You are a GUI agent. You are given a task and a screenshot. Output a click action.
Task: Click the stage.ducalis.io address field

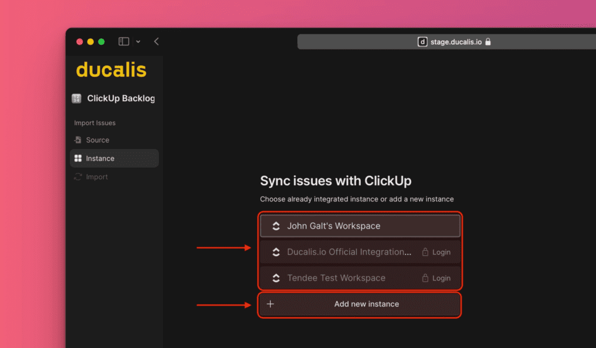[x=446, y=42]
